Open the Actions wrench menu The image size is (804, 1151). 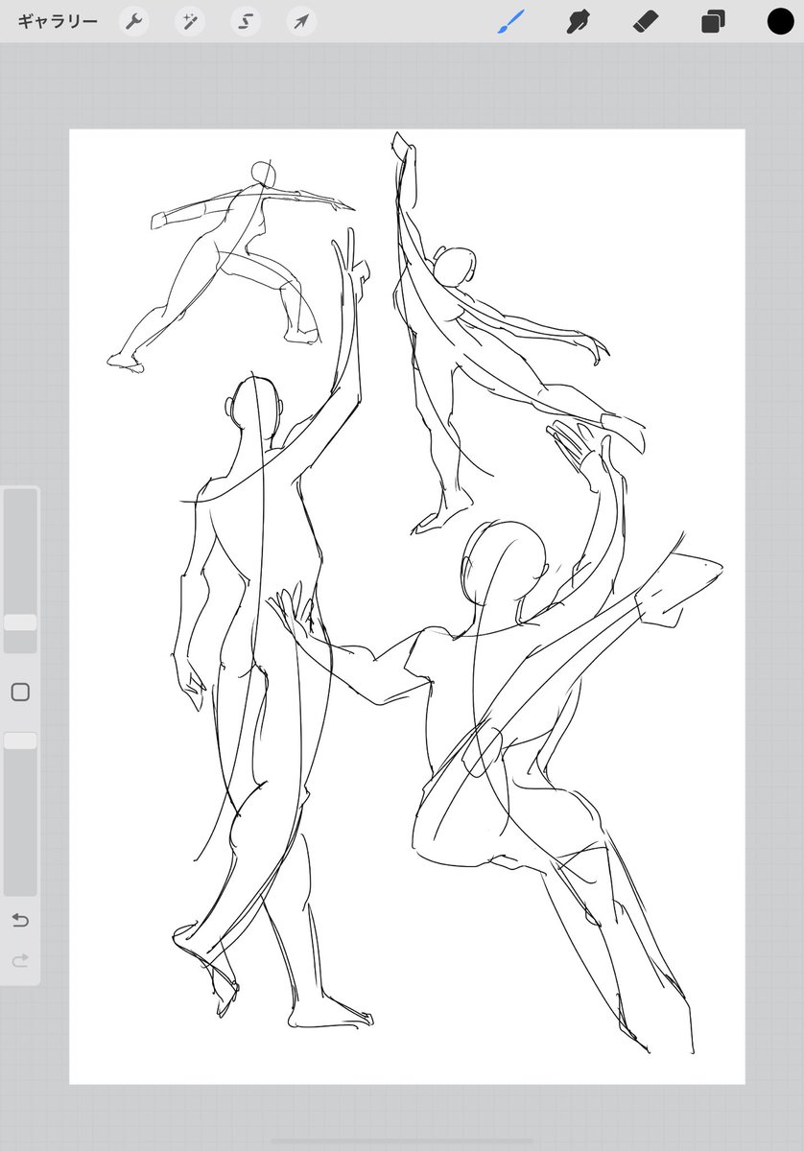(133, 21)
